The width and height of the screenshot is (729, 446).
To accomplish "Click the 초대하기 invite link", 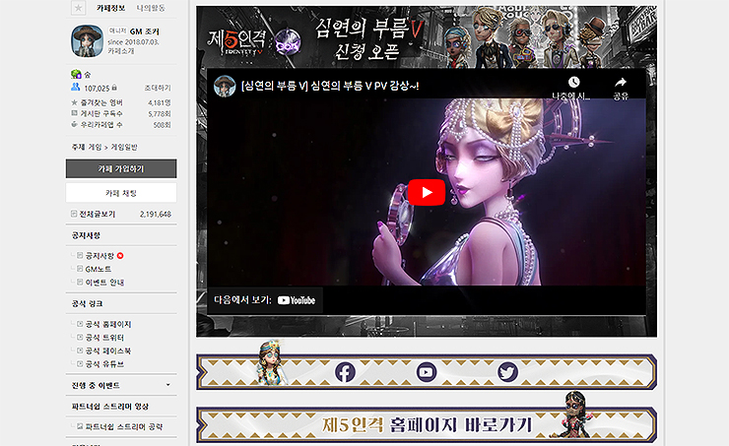I will coord(158,88).
